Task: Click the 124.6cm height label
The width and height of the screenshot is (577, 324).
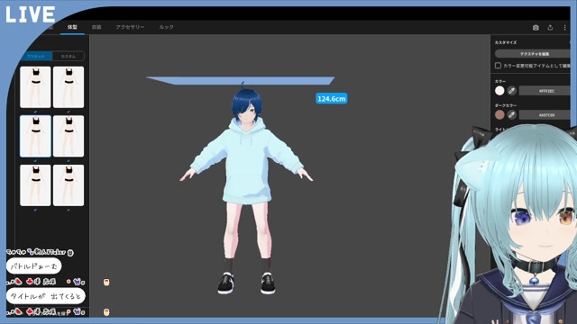Action: coord(331,98)
